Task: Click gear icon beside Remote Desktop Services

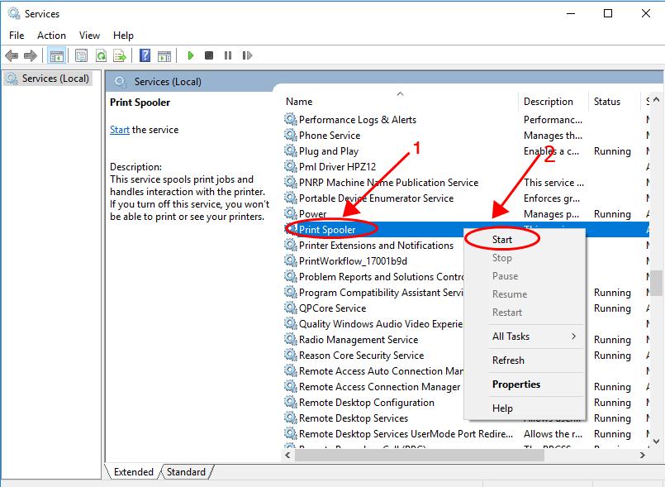Action: coord(291,418)
